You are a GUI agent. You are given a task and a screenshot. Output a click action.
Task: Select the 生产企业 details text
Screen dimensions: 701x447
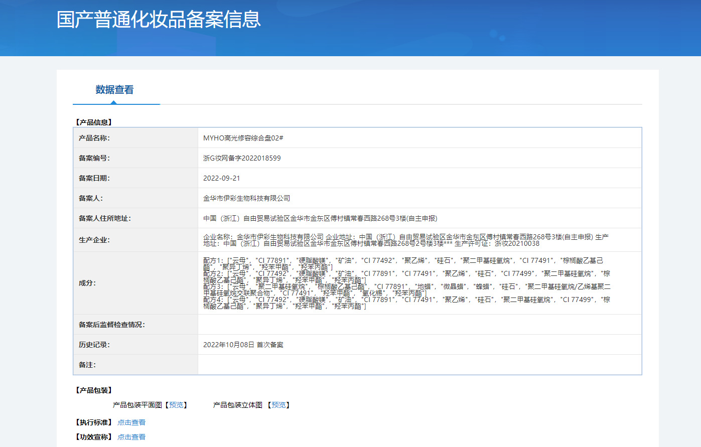pyautogui.click(x=406, y=240)
